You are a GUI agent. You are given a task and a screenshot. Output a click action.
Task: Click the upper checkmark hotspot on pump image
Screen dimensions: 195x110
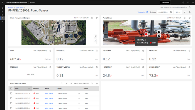159,32
